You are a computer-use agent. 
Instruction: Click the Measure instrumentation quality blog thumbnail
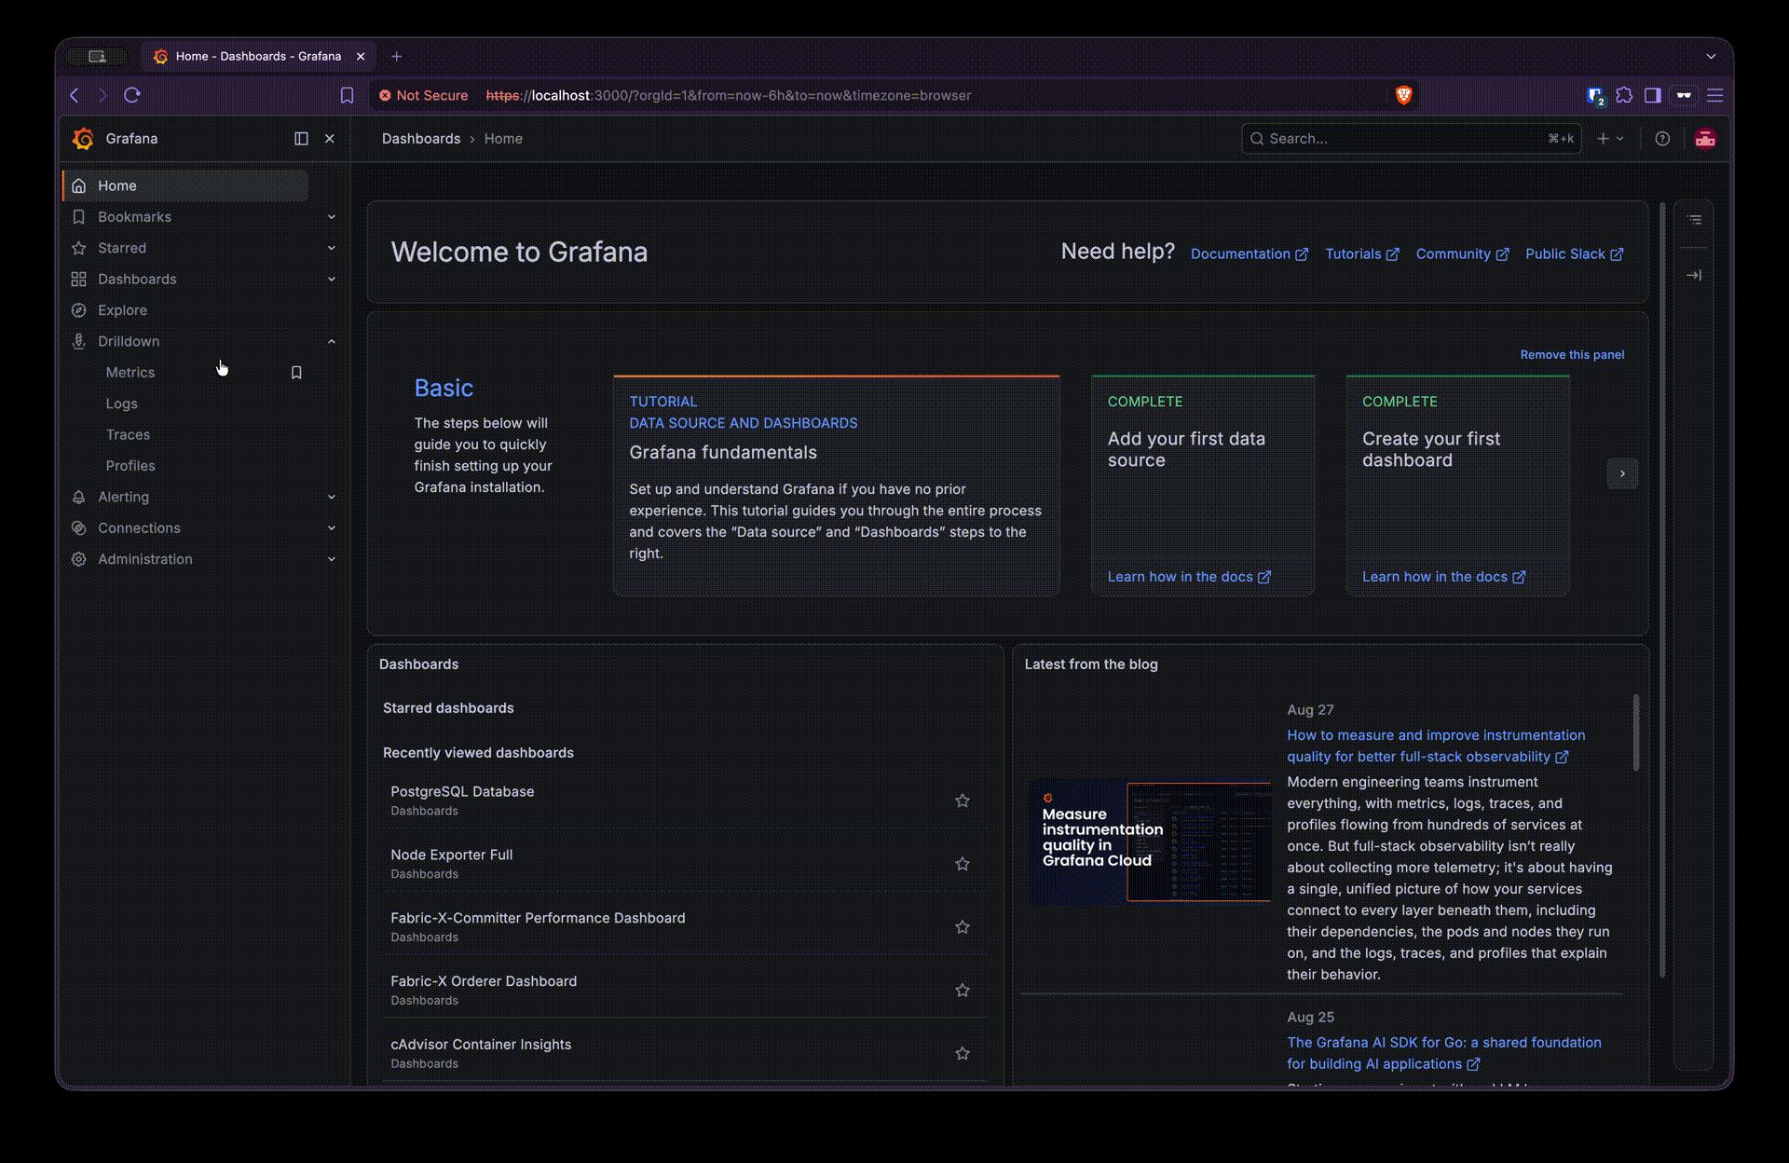coord(1149,841)
